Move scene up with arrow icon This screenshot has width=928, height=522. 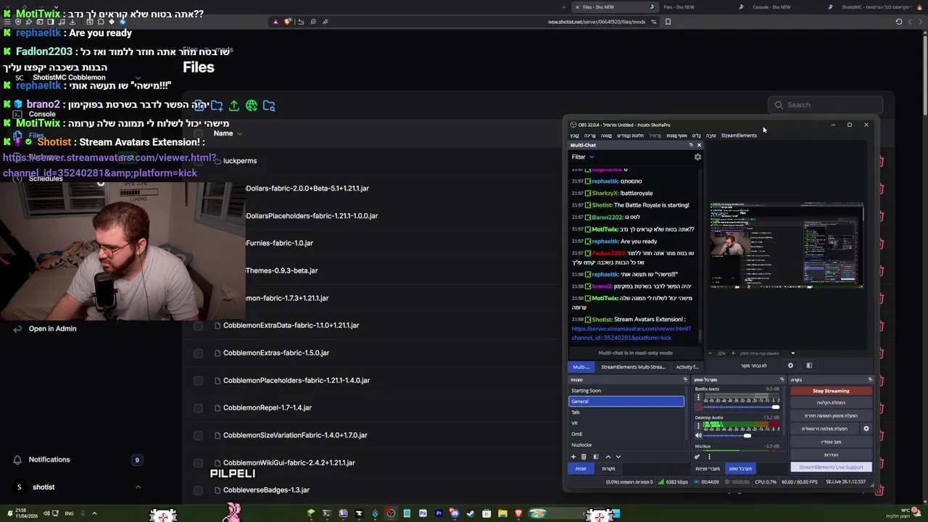click(x=608, y=457)
